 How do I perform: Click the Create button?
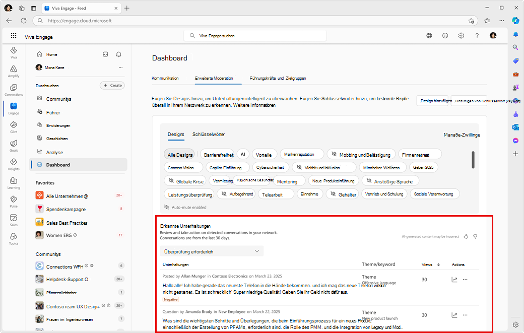coord(112,86)
